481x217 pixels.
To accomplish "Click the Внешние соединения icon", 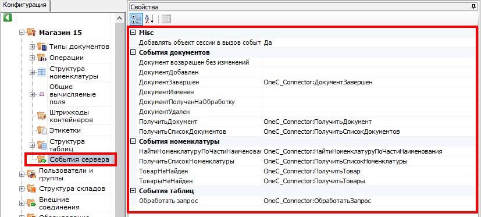I will point(31,203).
